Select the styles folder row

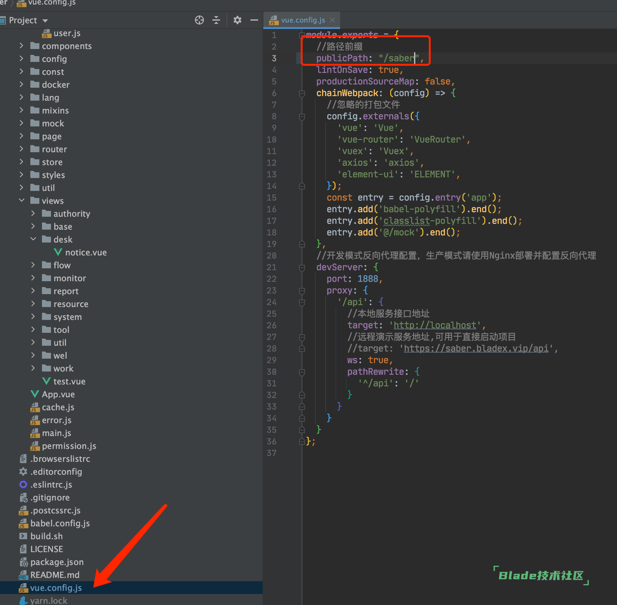131,175
